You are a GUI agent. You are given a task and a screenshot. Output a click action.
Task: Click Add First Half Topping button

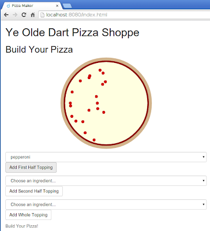point(31,167)
